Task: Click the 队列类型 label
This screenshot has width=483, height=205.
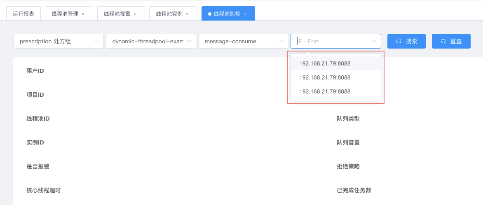Action: click(x=348, y=119)
